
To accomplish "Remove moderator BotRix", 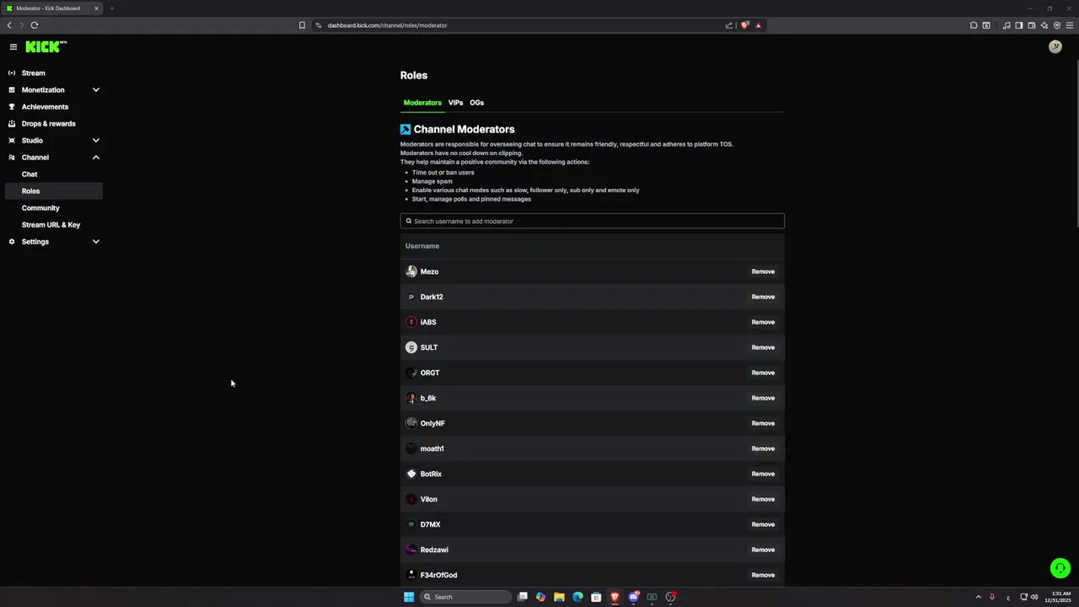I will (x=763, y=474).
